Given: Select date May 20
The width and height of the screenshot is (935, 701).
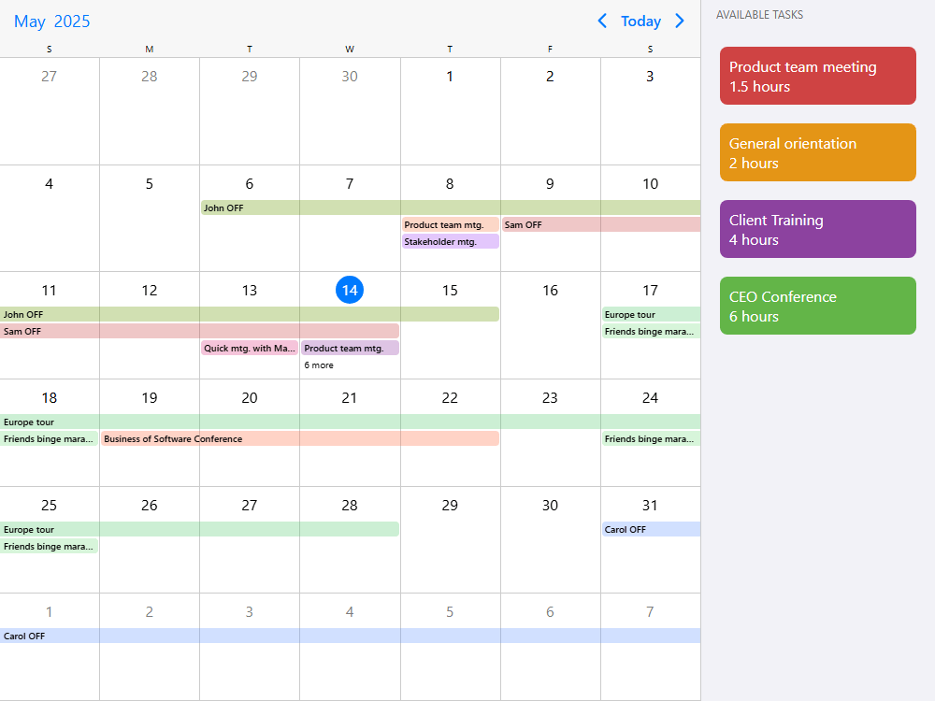Looking at the screenshot, I should pyautogui.click(x=250, y=397).
